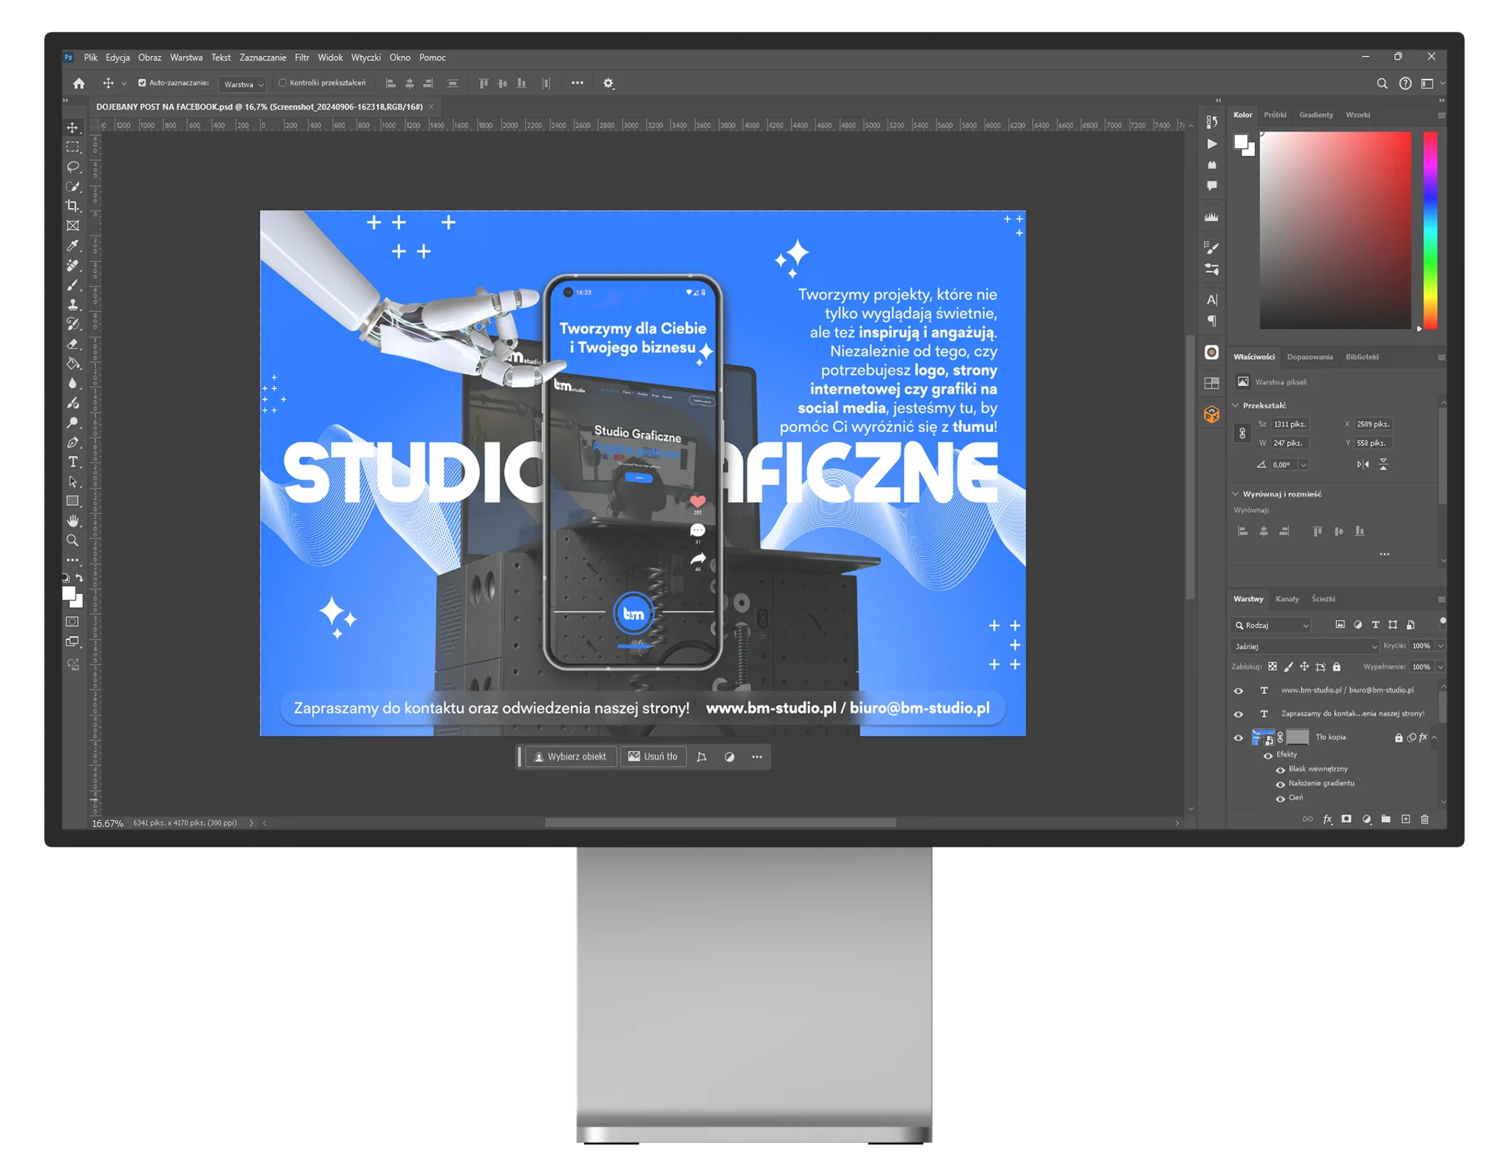Hide the Zapraszamy do kontak... text layer
The height and width of the screenshot is (1174, 1509).
click(1238, 715)
